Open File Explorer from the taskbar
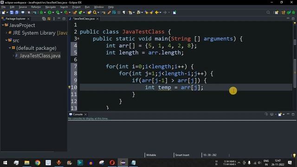The image size is (297, 167). [27, 163]
